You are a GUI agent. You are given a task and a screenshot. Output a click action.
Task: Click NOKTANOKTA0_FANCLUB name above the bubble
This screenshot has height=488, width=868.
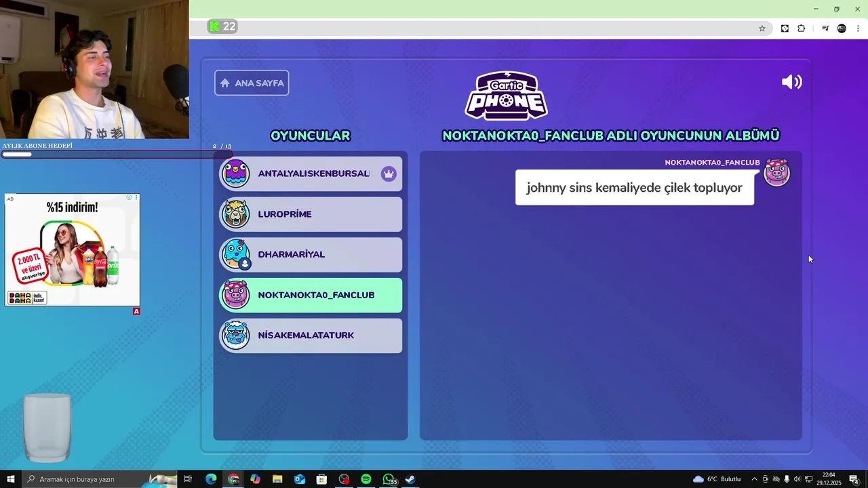tap(712, 163)
